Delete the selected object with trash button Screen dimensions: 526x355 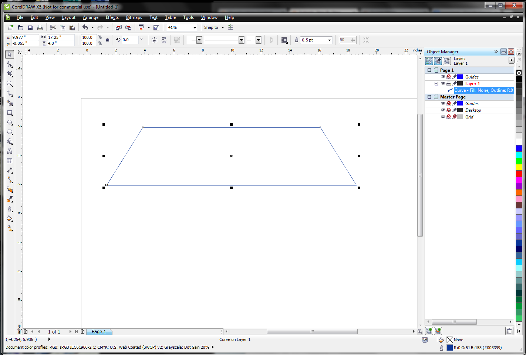click(509, 331)
